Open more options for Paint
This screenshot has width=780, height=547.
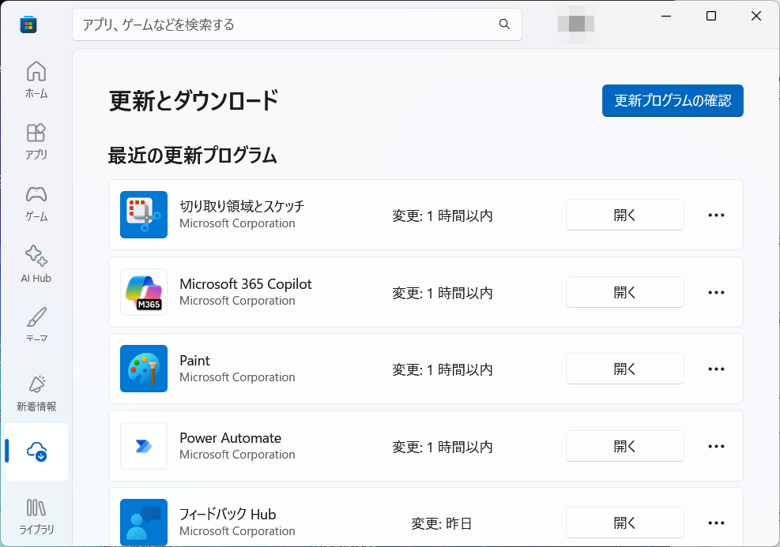coord(716,369)
